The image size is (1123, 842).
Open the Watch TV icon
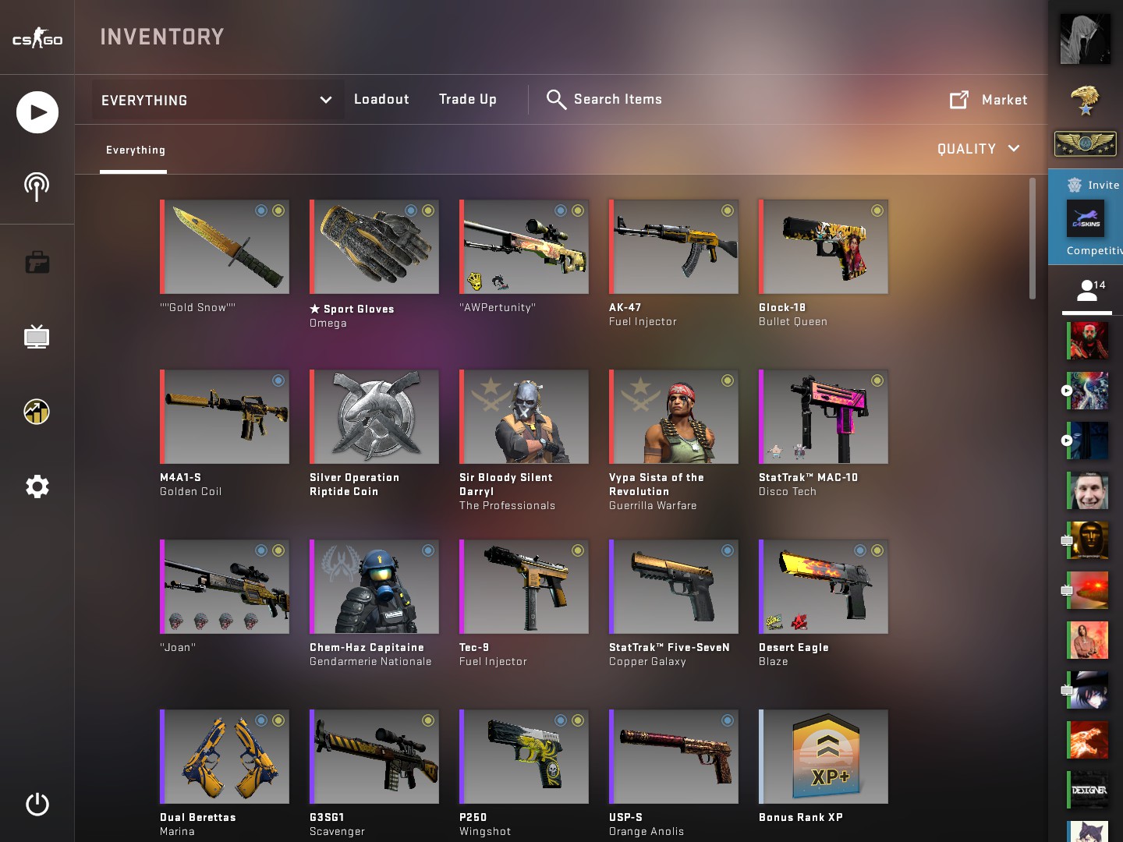tap(37, 336)
